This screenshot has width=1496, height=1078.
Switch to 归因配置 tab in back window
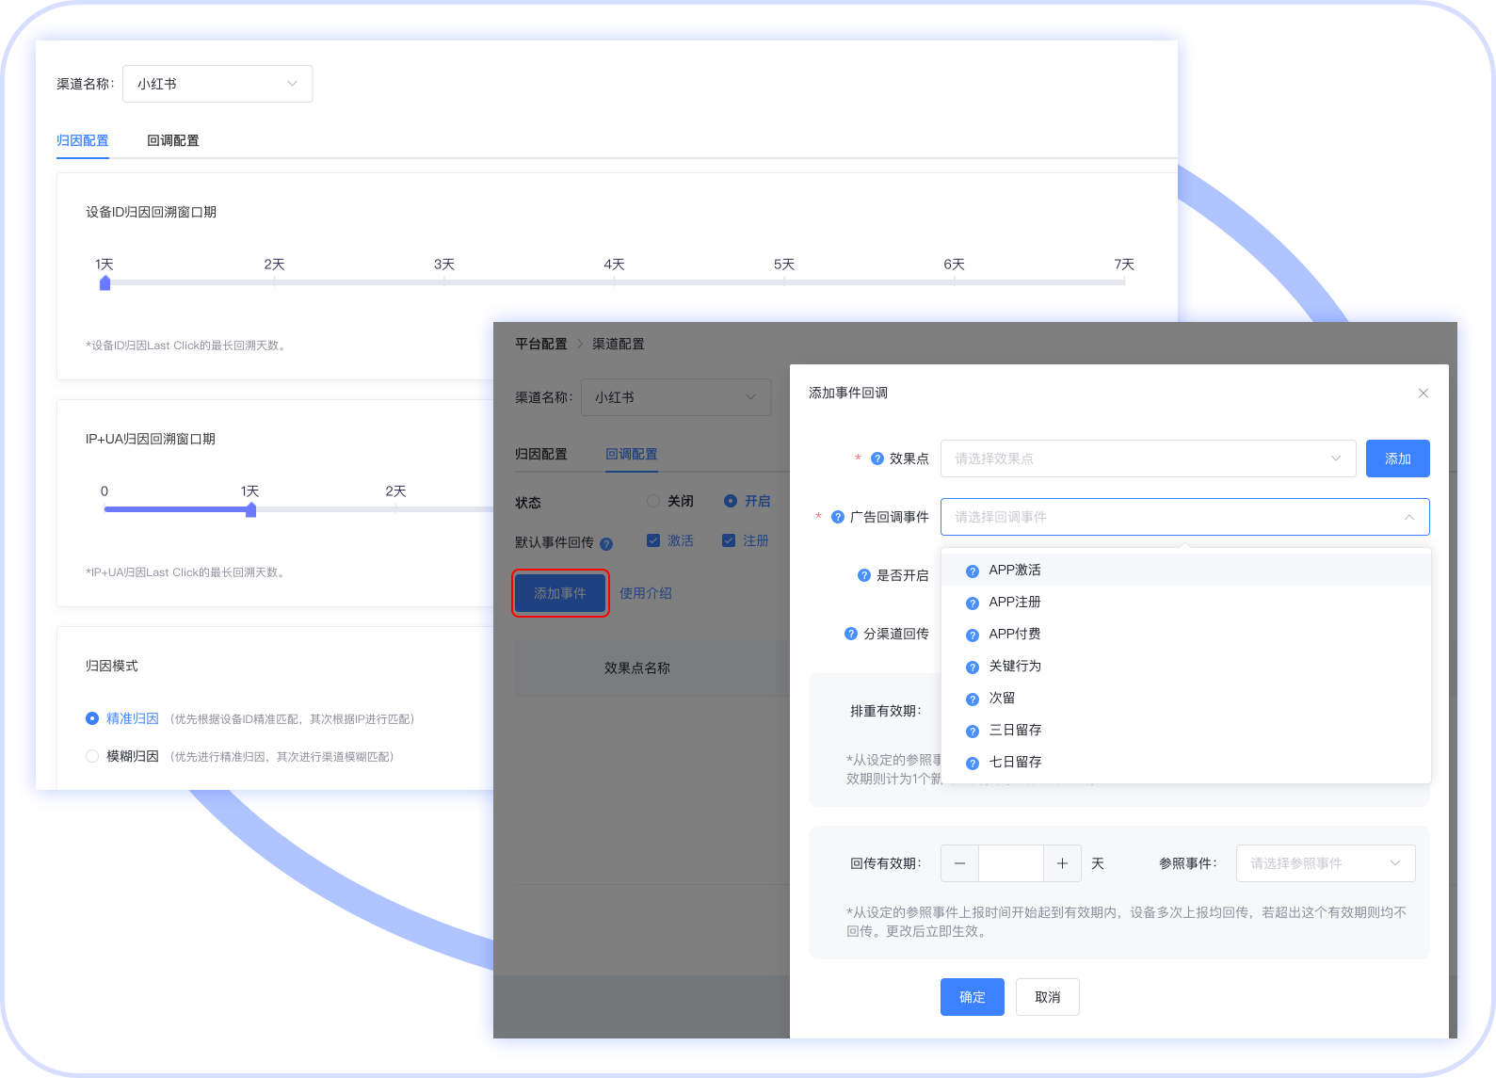[83, 140]
